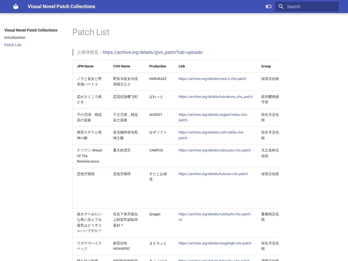This screenshot has height=261, width=348.
Task: Open the koisakura_chs_patch link
Action: [x=216, y=97]
